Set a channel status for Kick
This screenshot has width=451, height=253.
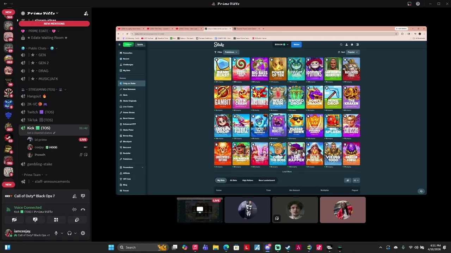[41, 133]
